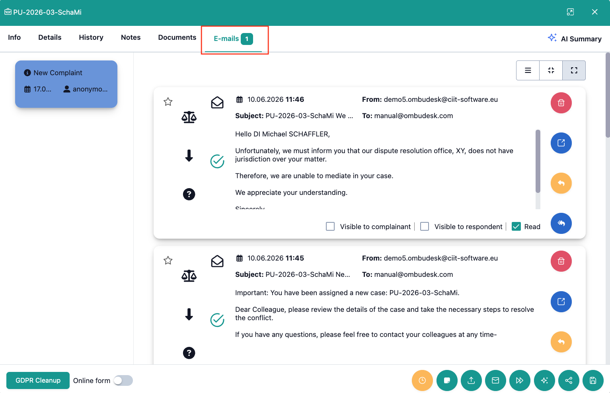Viewport: 610px width, 393px height.
Task: Click the sticky note button in the bottom bar
Action: coord(447,381)
